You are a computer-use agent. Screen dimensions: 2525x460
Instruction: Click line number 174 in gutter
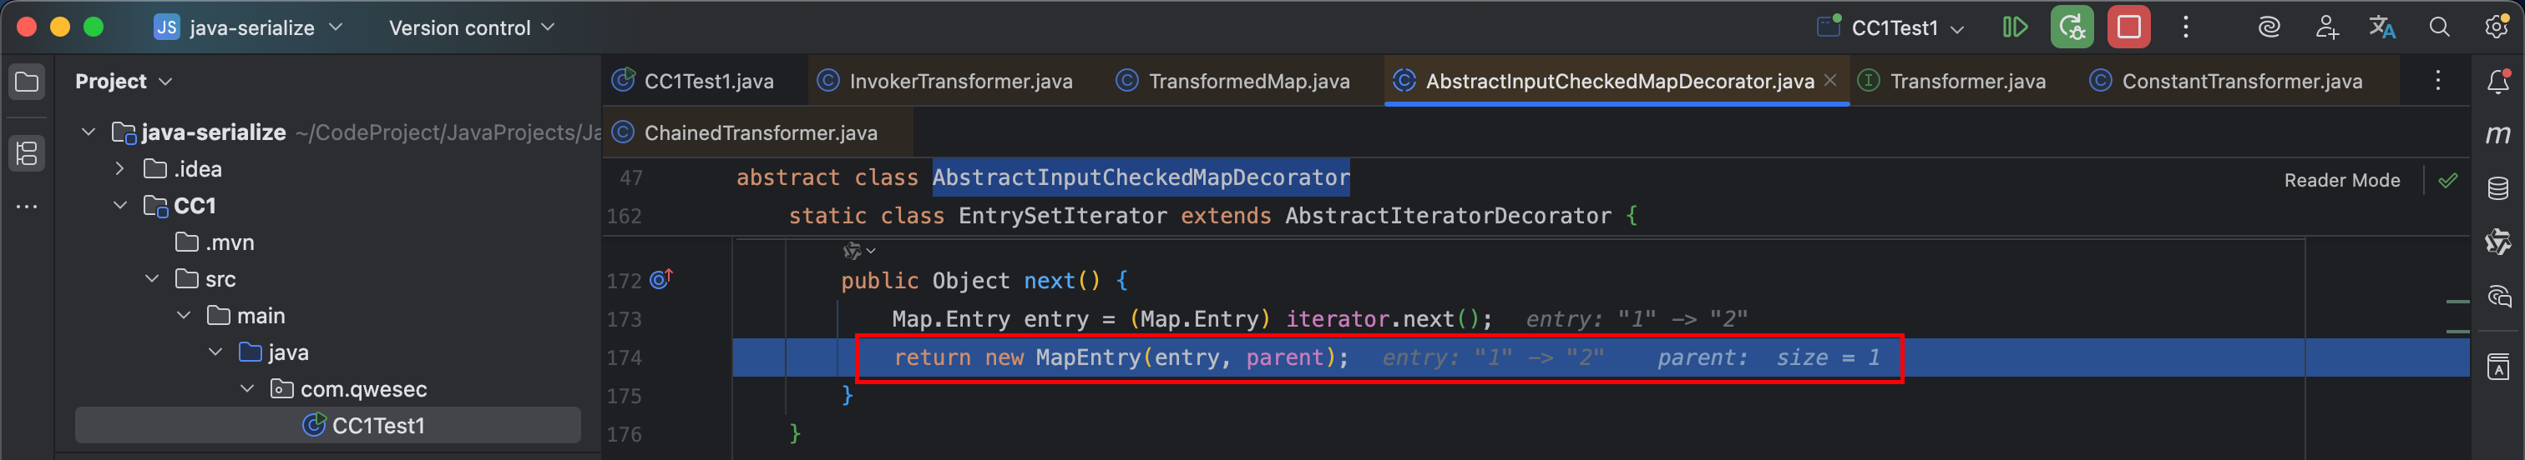[624, 358]
